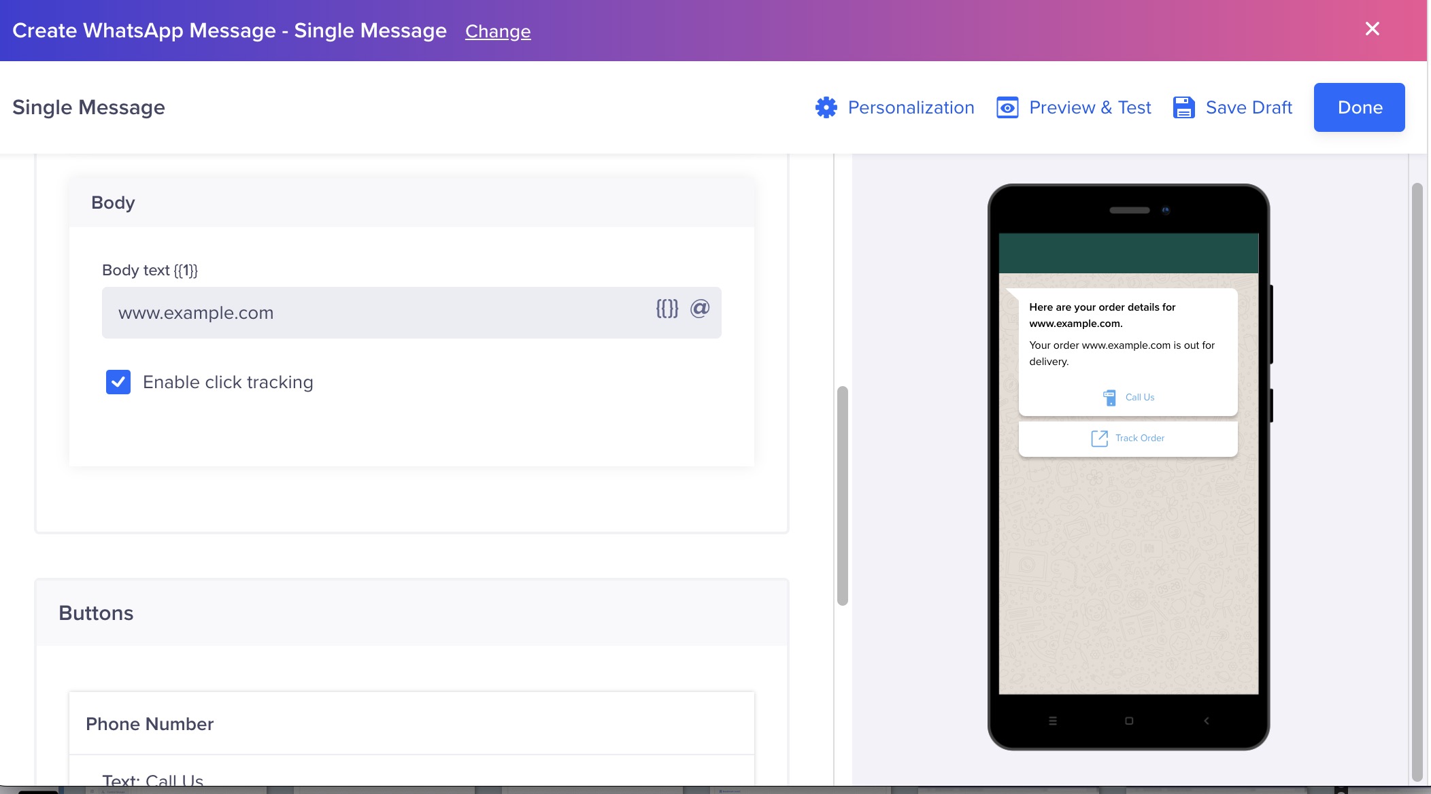Click the phone preview home button icon
Viewport: 1431px width, 794px height.
1129,721
